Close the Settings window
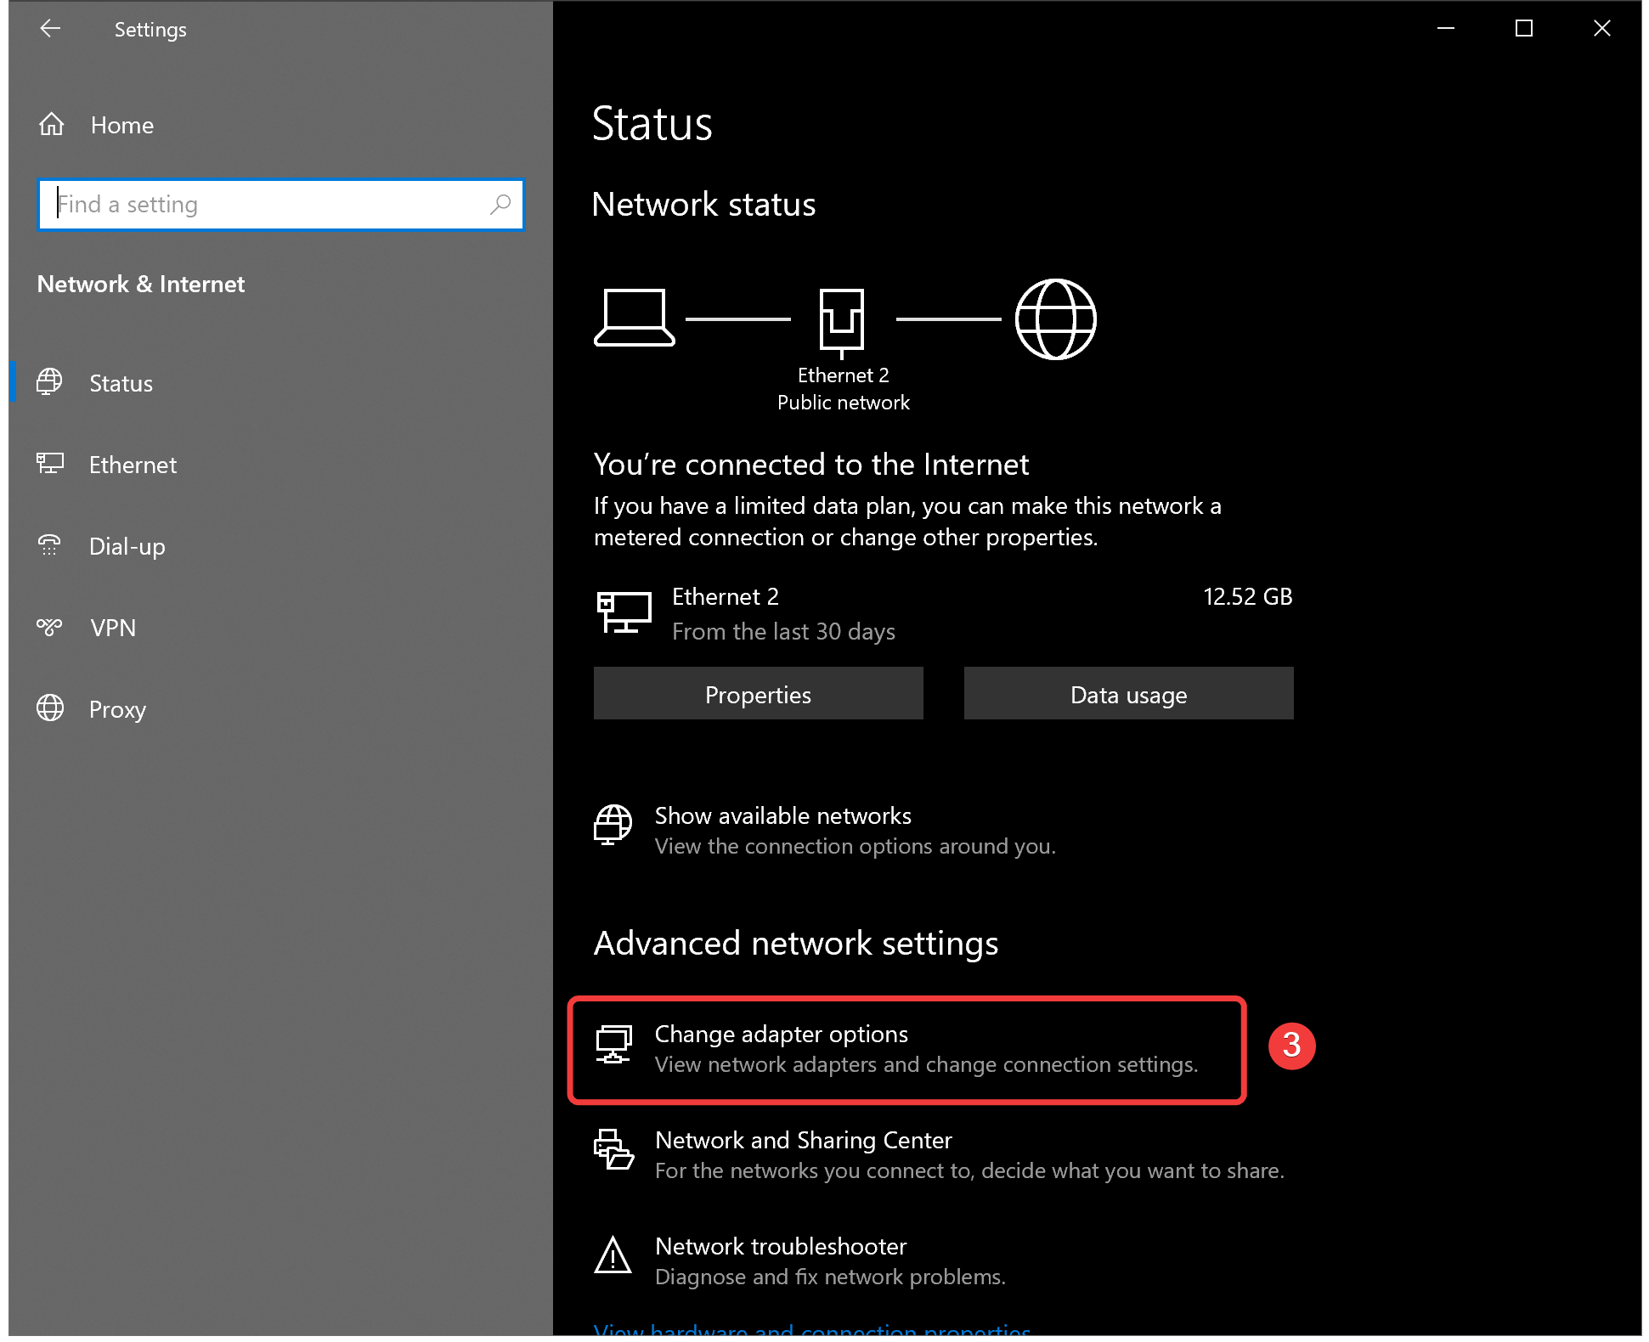Viewport: 1649px width, 1342px height. click(1602, 29)
